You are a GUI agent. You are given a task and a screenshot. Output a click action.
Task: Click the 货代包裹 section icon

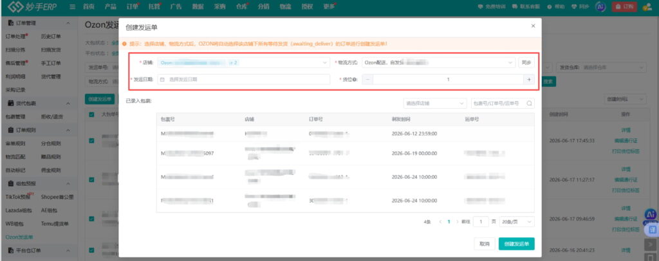tap(11, 104)
